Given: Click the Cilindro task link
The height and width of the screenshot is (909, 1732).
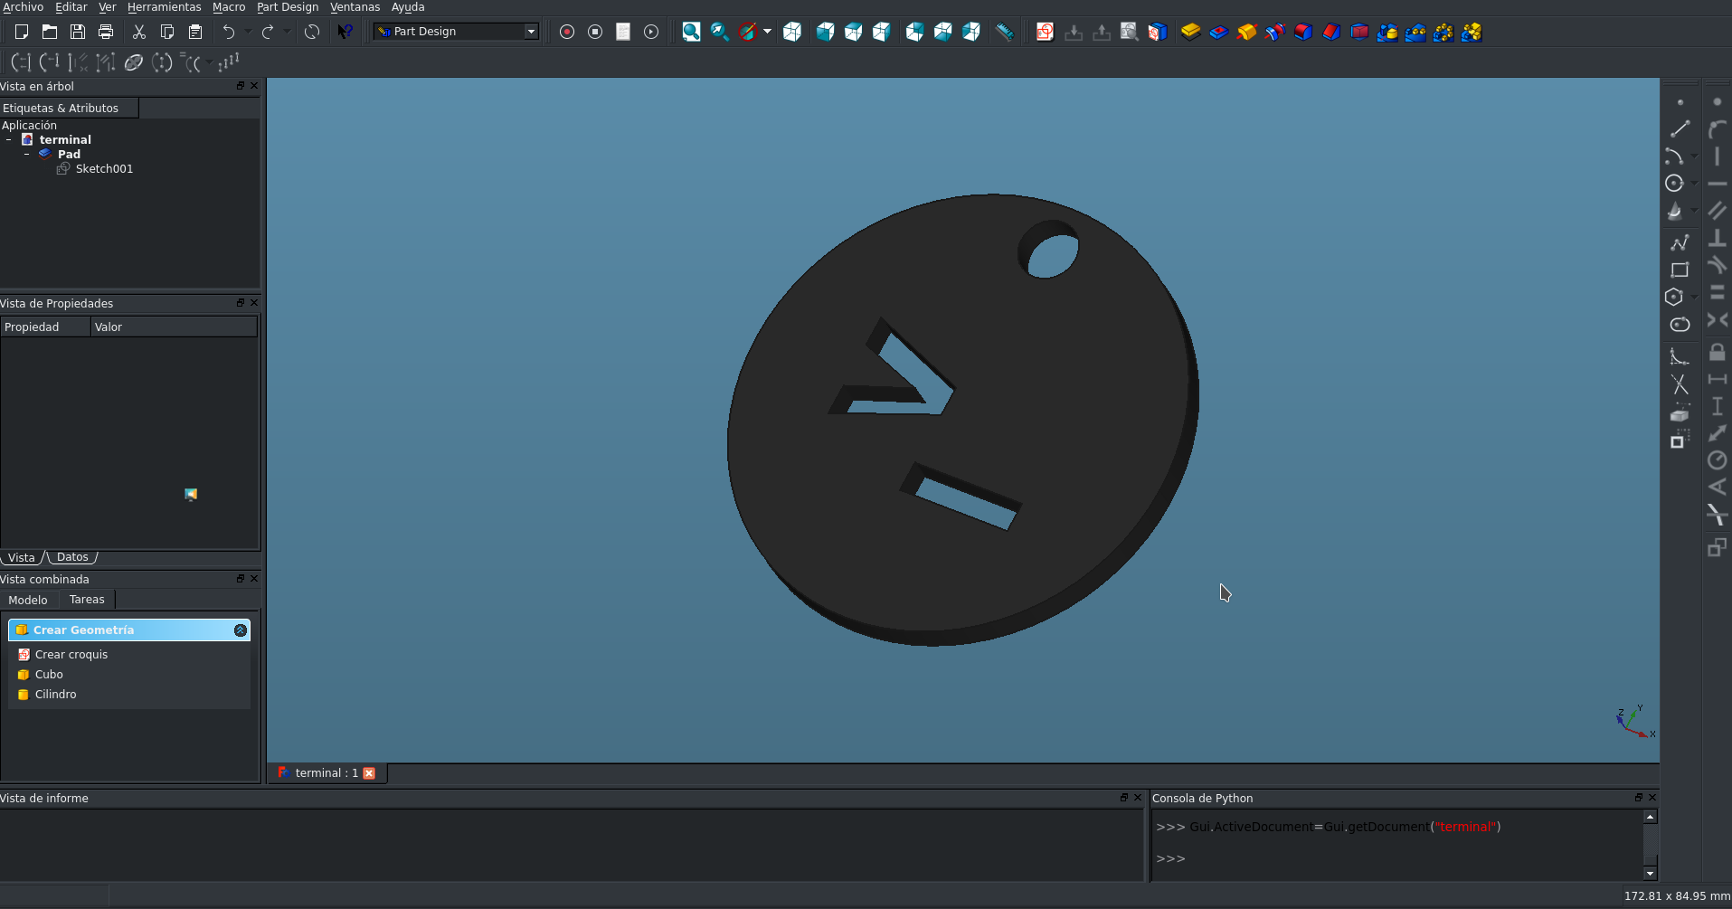Looking at the screenshot, I should pos(55,695).
